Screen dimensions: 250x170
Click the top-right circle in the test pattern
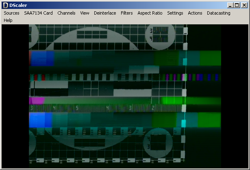coord(160,37)
